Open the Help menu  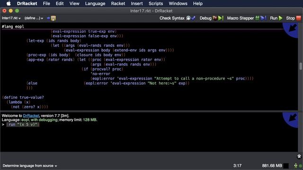(x=198, y=3)
